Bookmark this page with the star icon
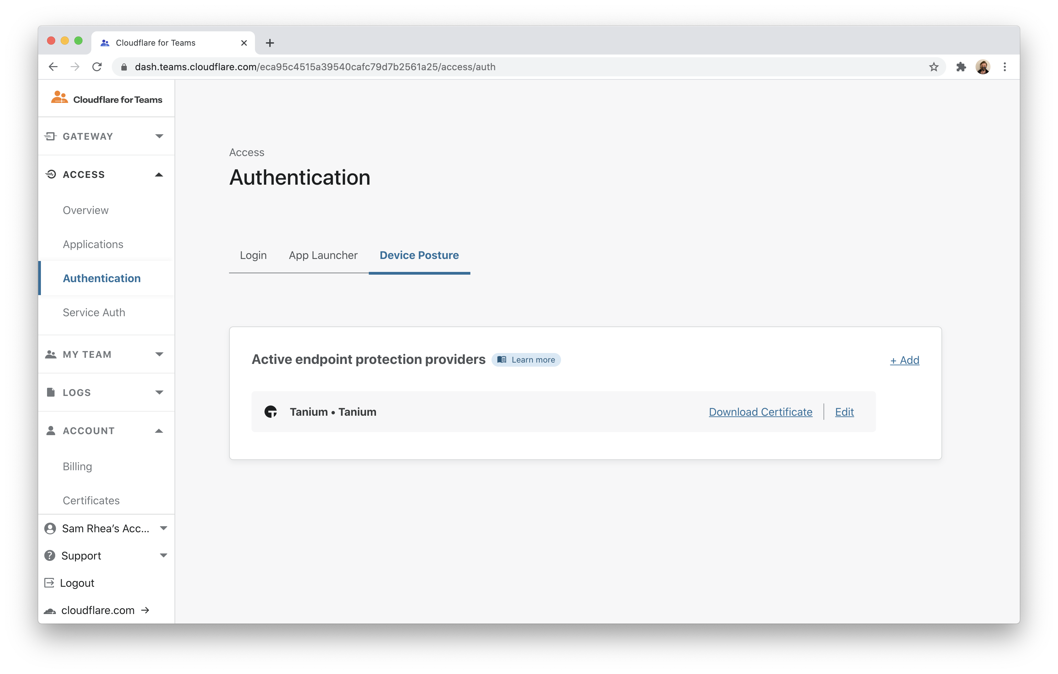 tap(934, 67)
